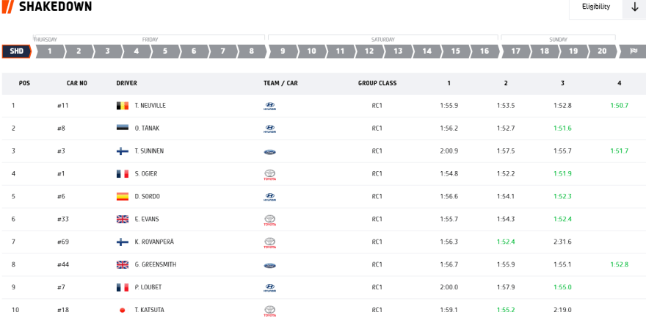Open the Eligibility dropdown

click(595, 7)
